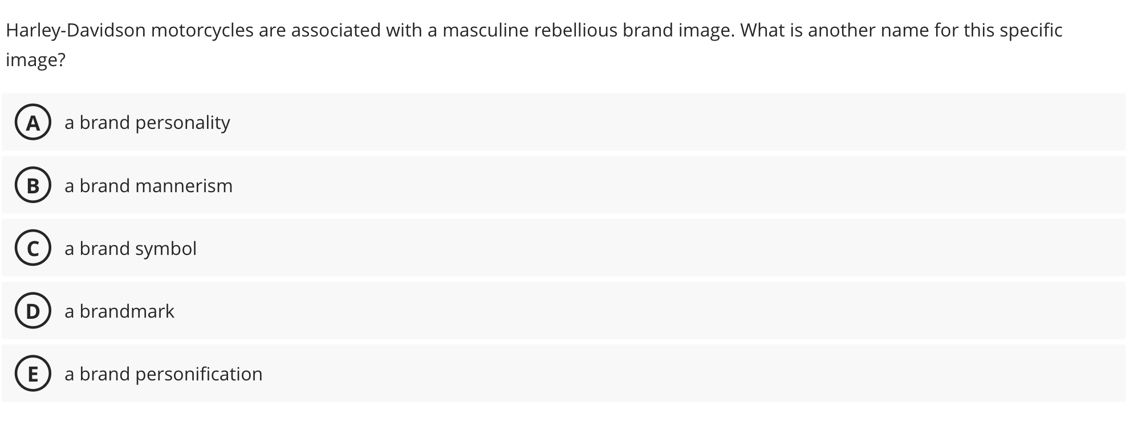Select radio circle B
Viewport: 1130px width, 446px height.
pyautogui.click(x=33, y=185)
